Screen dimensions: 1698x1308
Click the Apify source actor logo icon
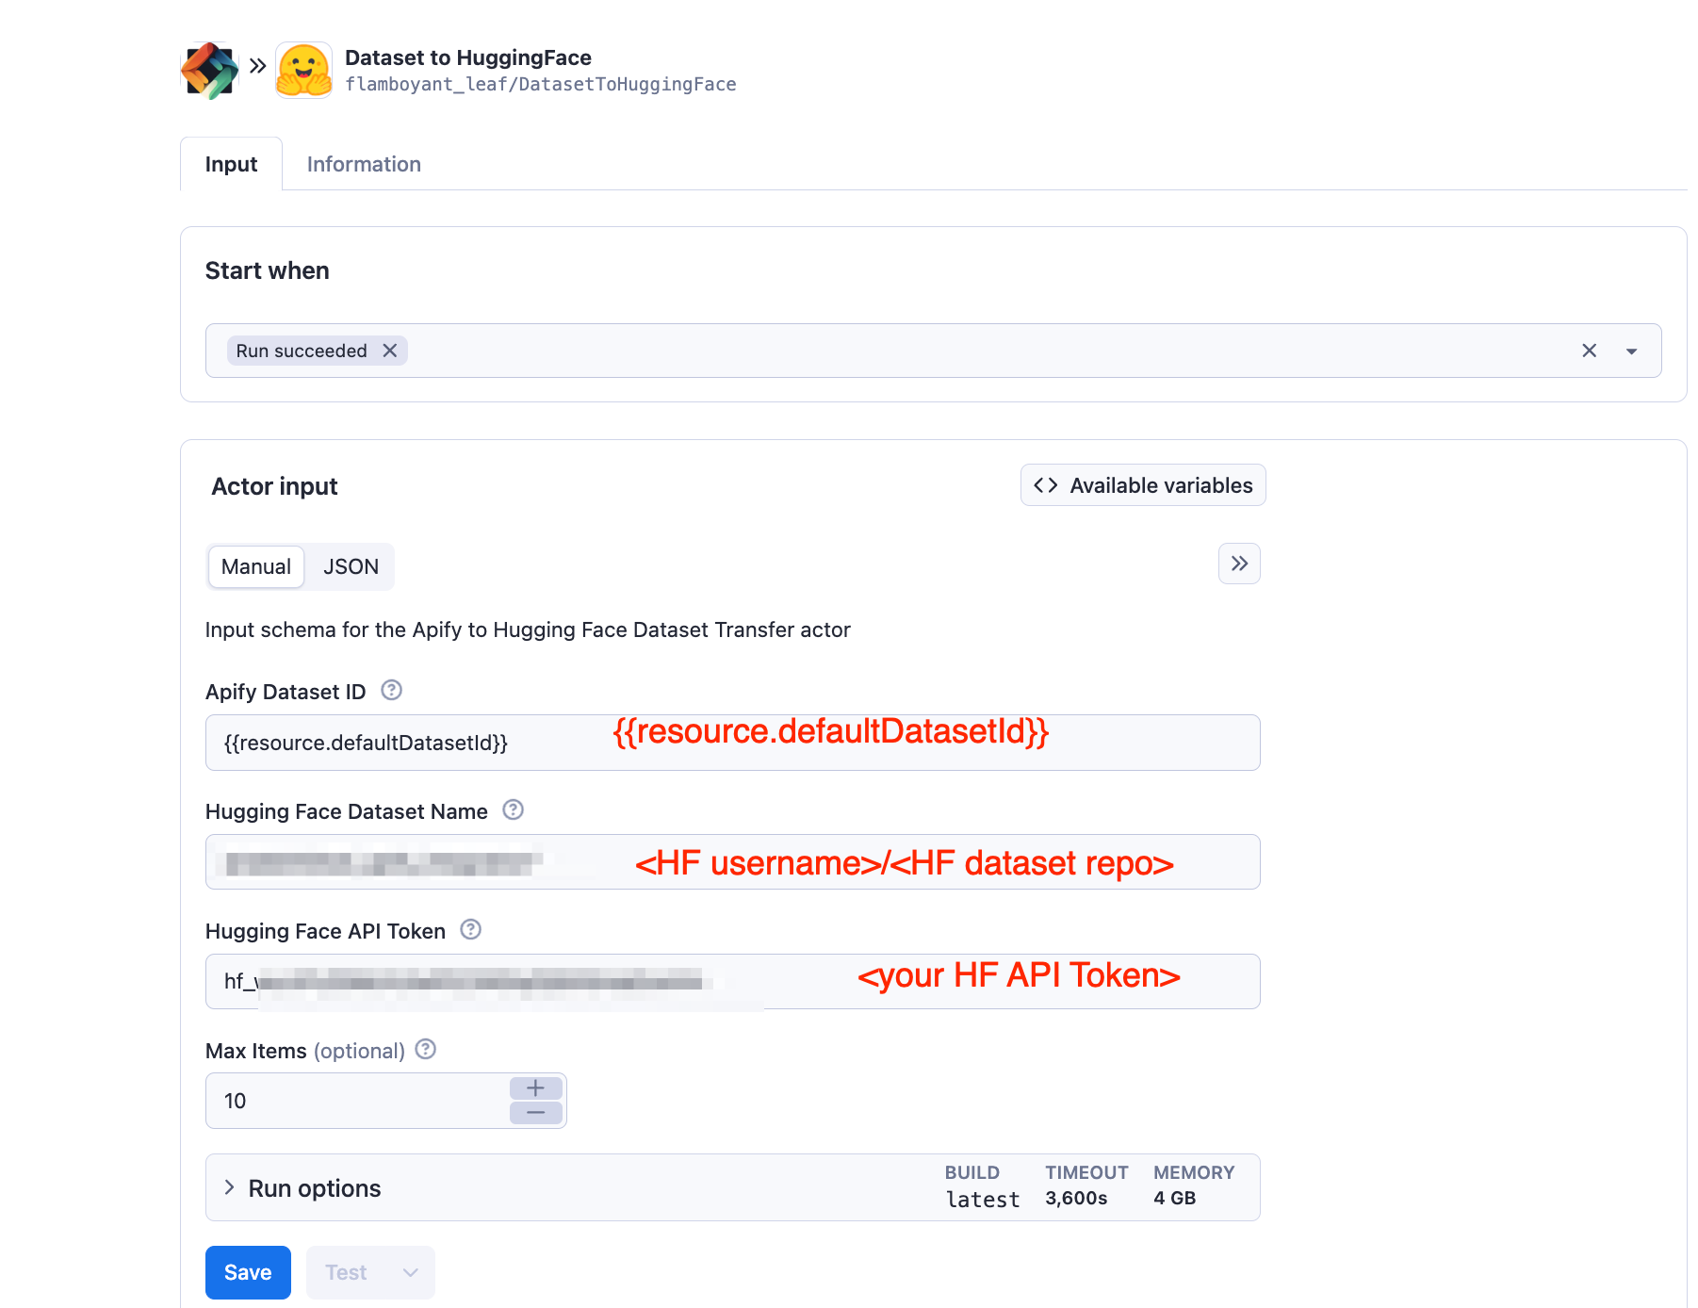pyautogui.click(x=209, y=70)
